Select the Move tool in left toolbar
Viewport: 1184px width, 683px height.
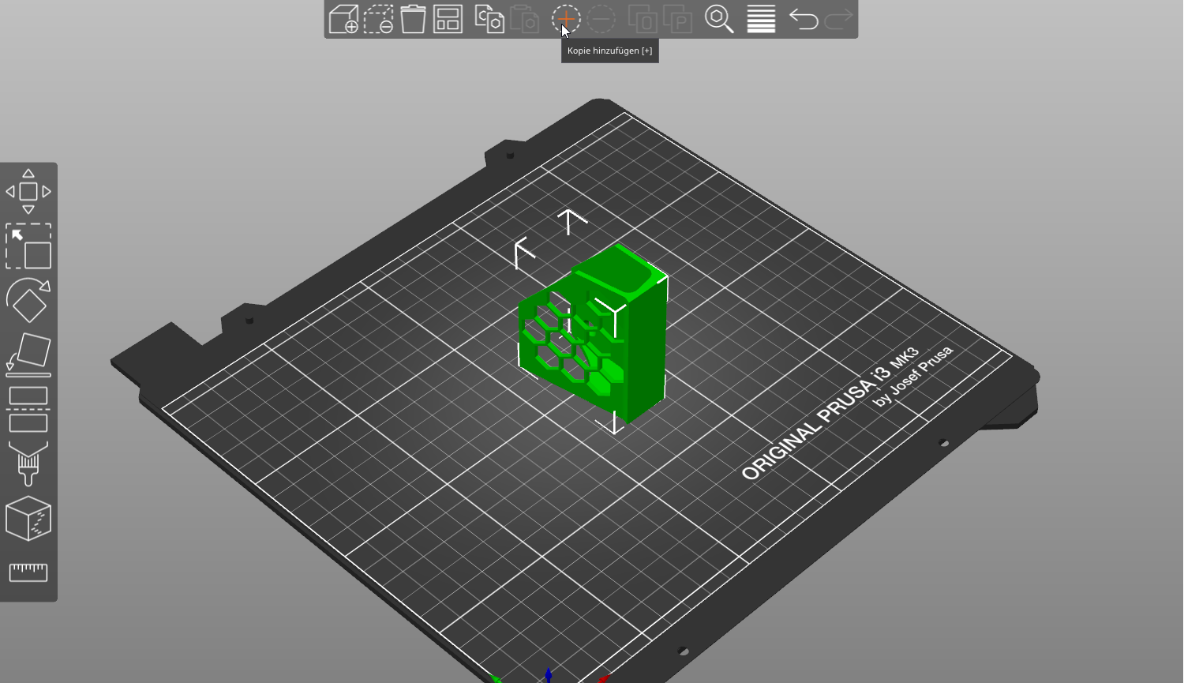(28, 191)
